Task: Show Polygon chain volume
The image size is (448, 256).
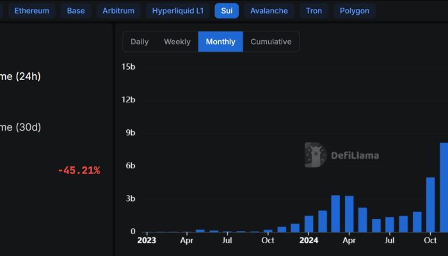Action: tap(355, 11)
